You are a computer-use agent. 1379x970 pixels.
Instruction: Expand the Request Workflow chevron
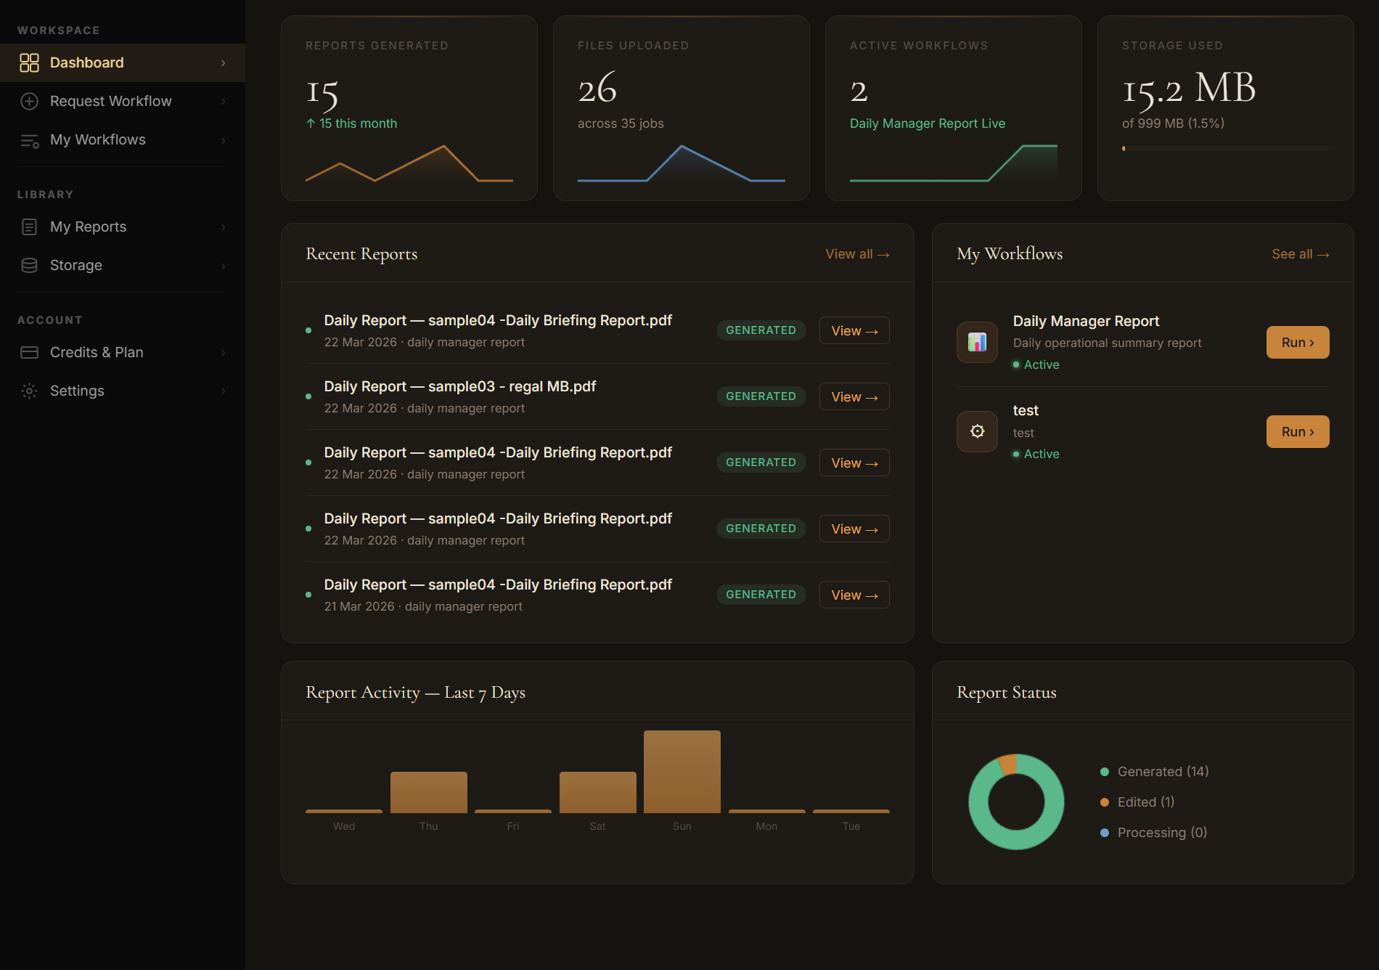[x=223, y=101]
